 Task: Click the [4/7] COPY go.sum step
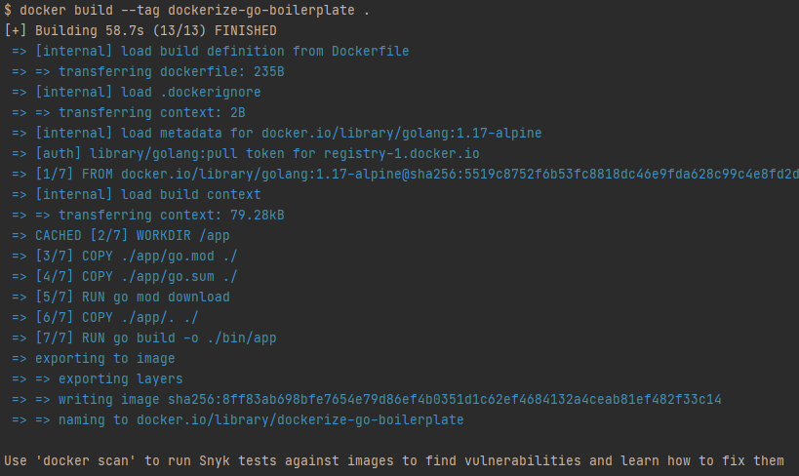pos(136,276)
